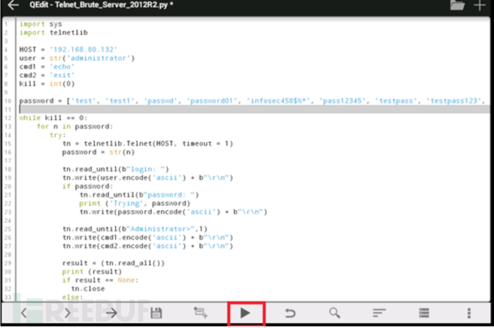Image resolution: width=494 pixels, height=328 pixels.
Task: Save file with floppy disk icon
Action: point(156,313)
